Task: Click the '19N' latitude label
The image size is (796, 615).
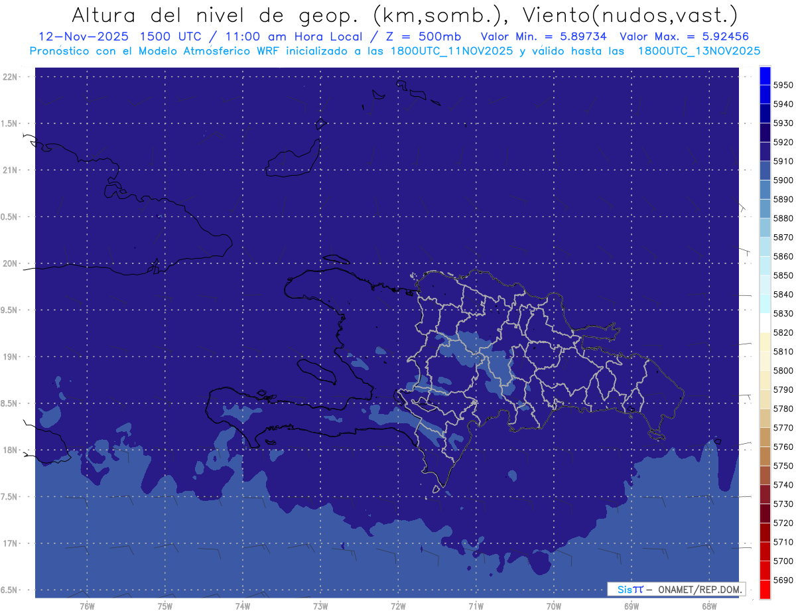Action: coord(9,357)
